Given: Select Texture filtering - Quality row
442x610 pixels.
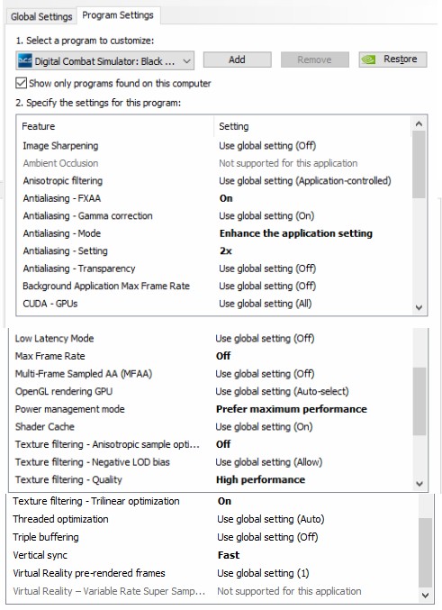Looking at the screenshot, I should [212, 479].
